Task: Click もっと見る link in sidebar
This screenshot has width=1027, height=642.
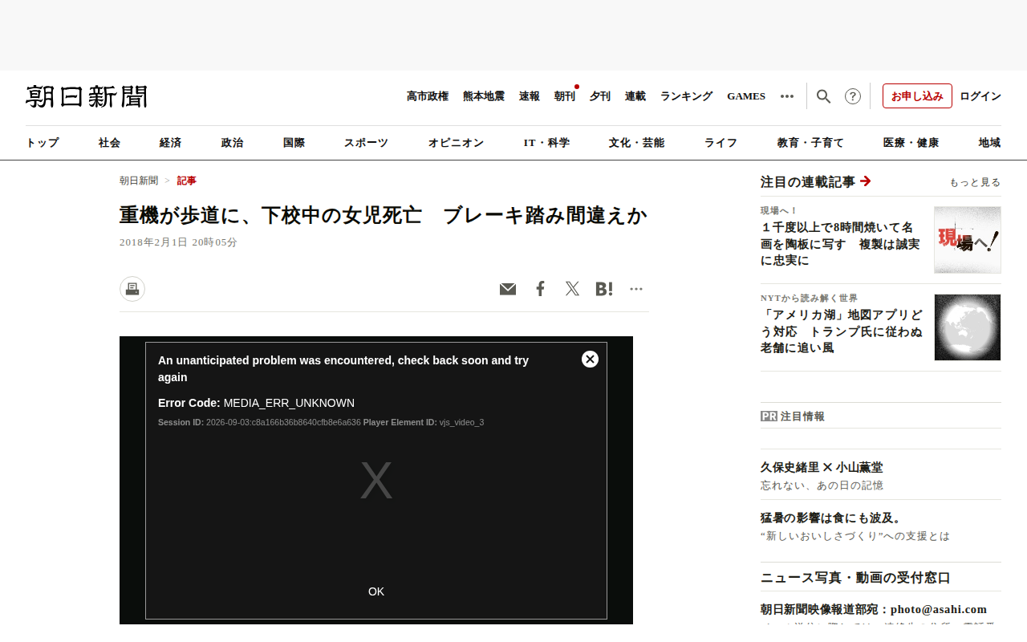Action: (x=975, y=183)
